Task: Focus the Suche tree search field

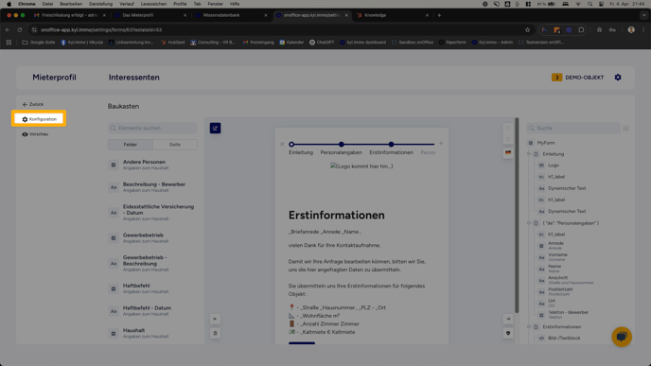Action: pos(573,128)
